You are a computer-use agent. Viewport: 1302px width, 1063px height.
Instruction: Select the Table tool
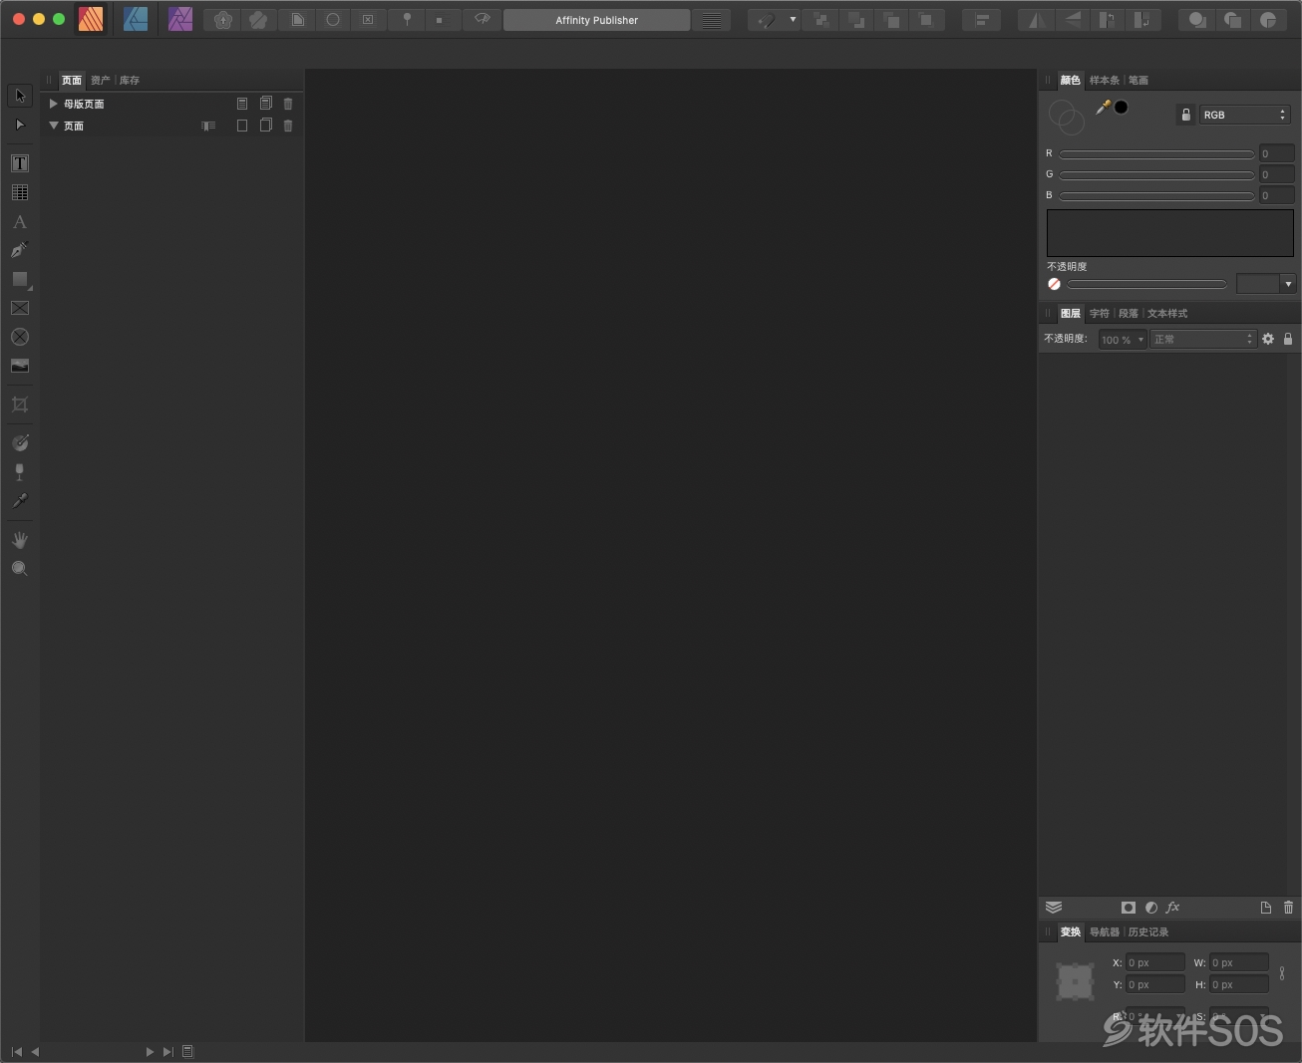click(x=20, y=192)
